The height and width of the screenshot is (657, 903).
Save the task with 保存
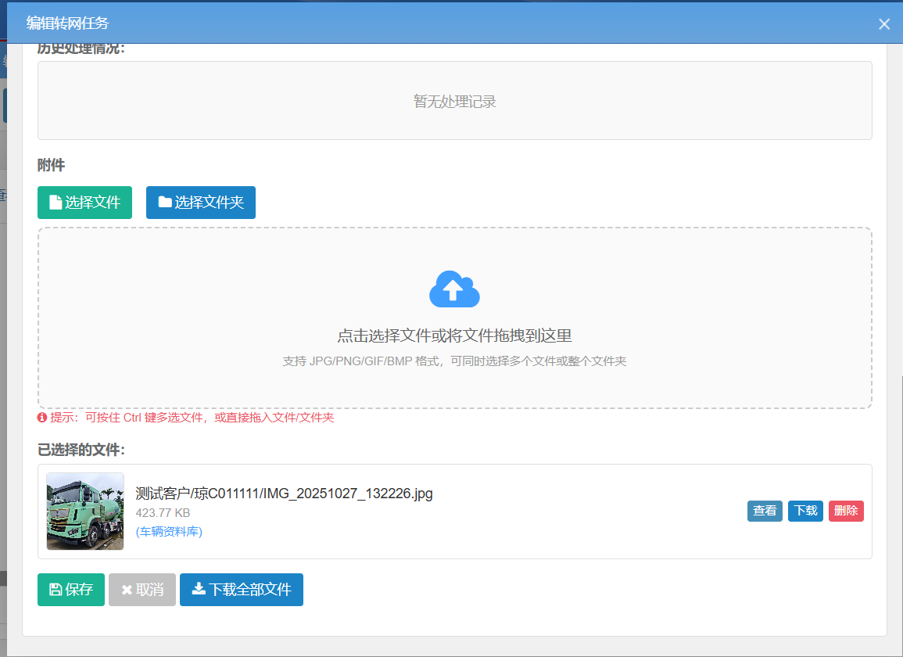[x=71, y=590]
